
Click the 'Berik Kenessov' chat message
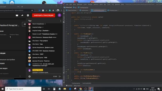tap(44, 37)
